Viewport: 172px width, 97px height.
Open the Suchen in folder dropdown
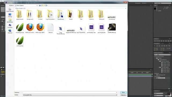coord(26,5)
